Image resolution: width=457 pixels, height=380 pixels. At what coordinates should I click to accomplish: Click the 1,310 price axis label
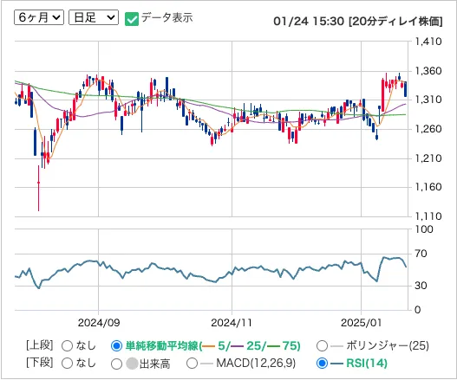click(x=428, y=100)
